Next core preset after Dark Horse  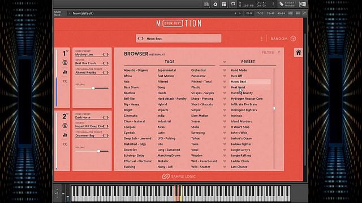coord(107,118)
